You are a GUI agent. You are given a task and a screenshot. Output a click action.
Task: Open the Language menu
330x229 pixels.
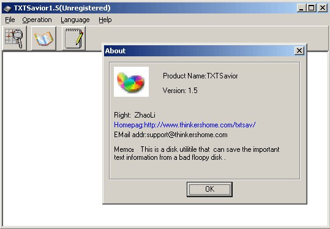[x=75, y=20]
